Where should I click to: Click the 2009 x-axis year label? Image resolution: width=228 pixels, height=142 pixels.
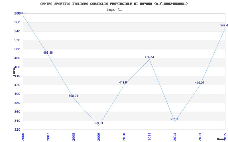99,137
